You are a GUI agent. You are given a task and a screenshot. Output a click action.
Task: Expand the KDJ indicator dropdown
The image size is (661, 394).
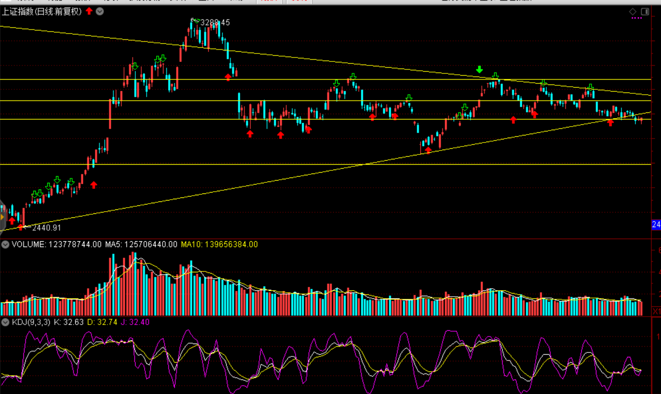[x=5, y=322]
